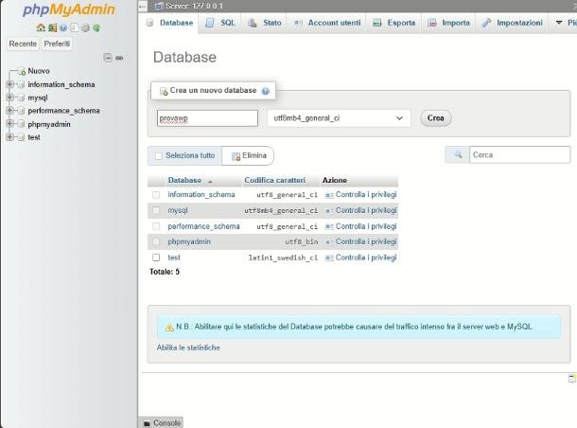Open the Account utenti tab
This screenshot has height=428, width=577.
point(327,23)
